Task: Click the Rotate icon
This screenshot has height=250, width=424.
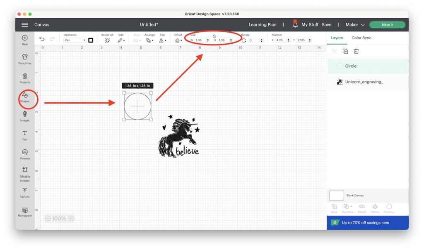Action: 244,40
